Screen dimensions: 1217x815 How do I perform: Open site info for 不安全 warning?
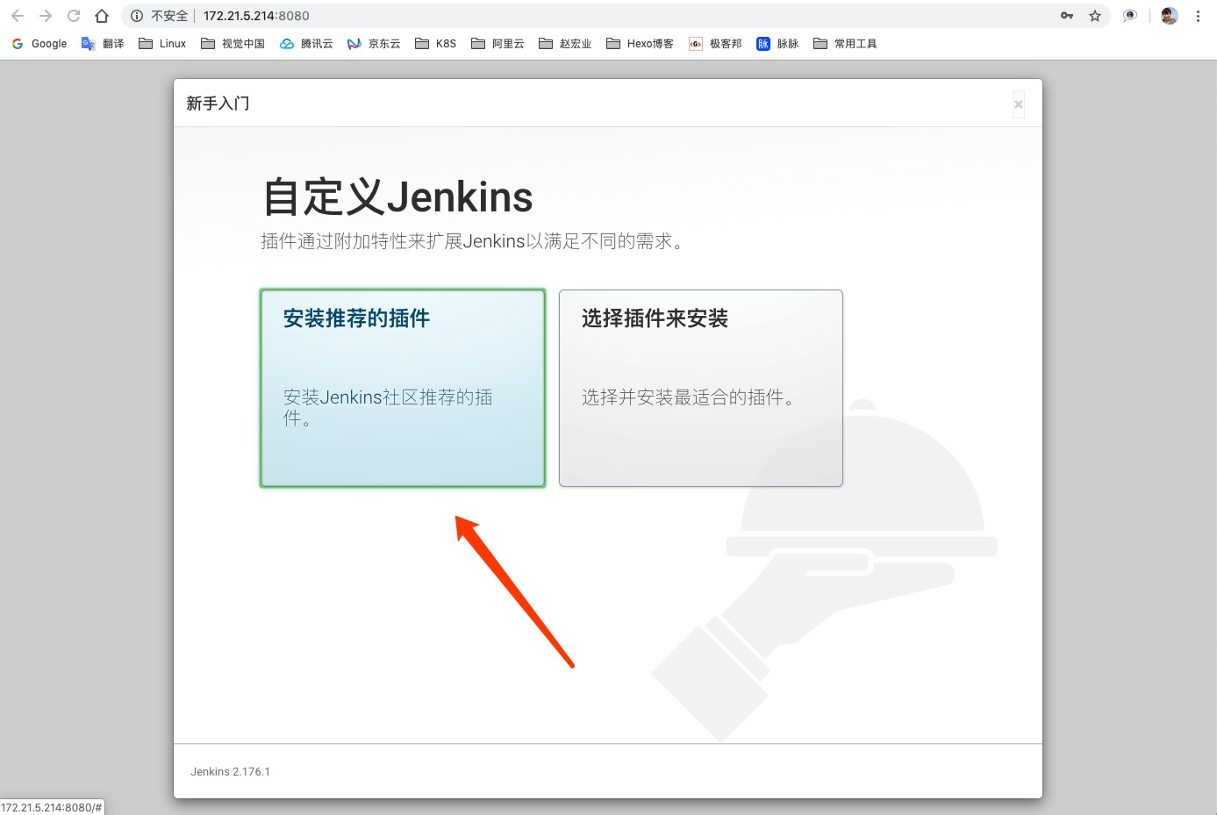(x=160, y=16)
